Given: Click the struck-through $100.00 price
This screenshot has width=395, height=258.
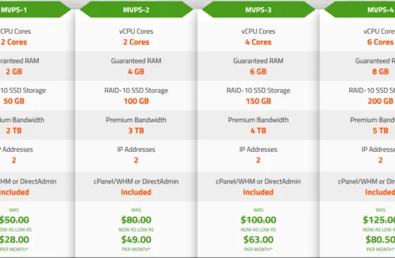Looking at the screenshot, I should (x=258, y=220).
